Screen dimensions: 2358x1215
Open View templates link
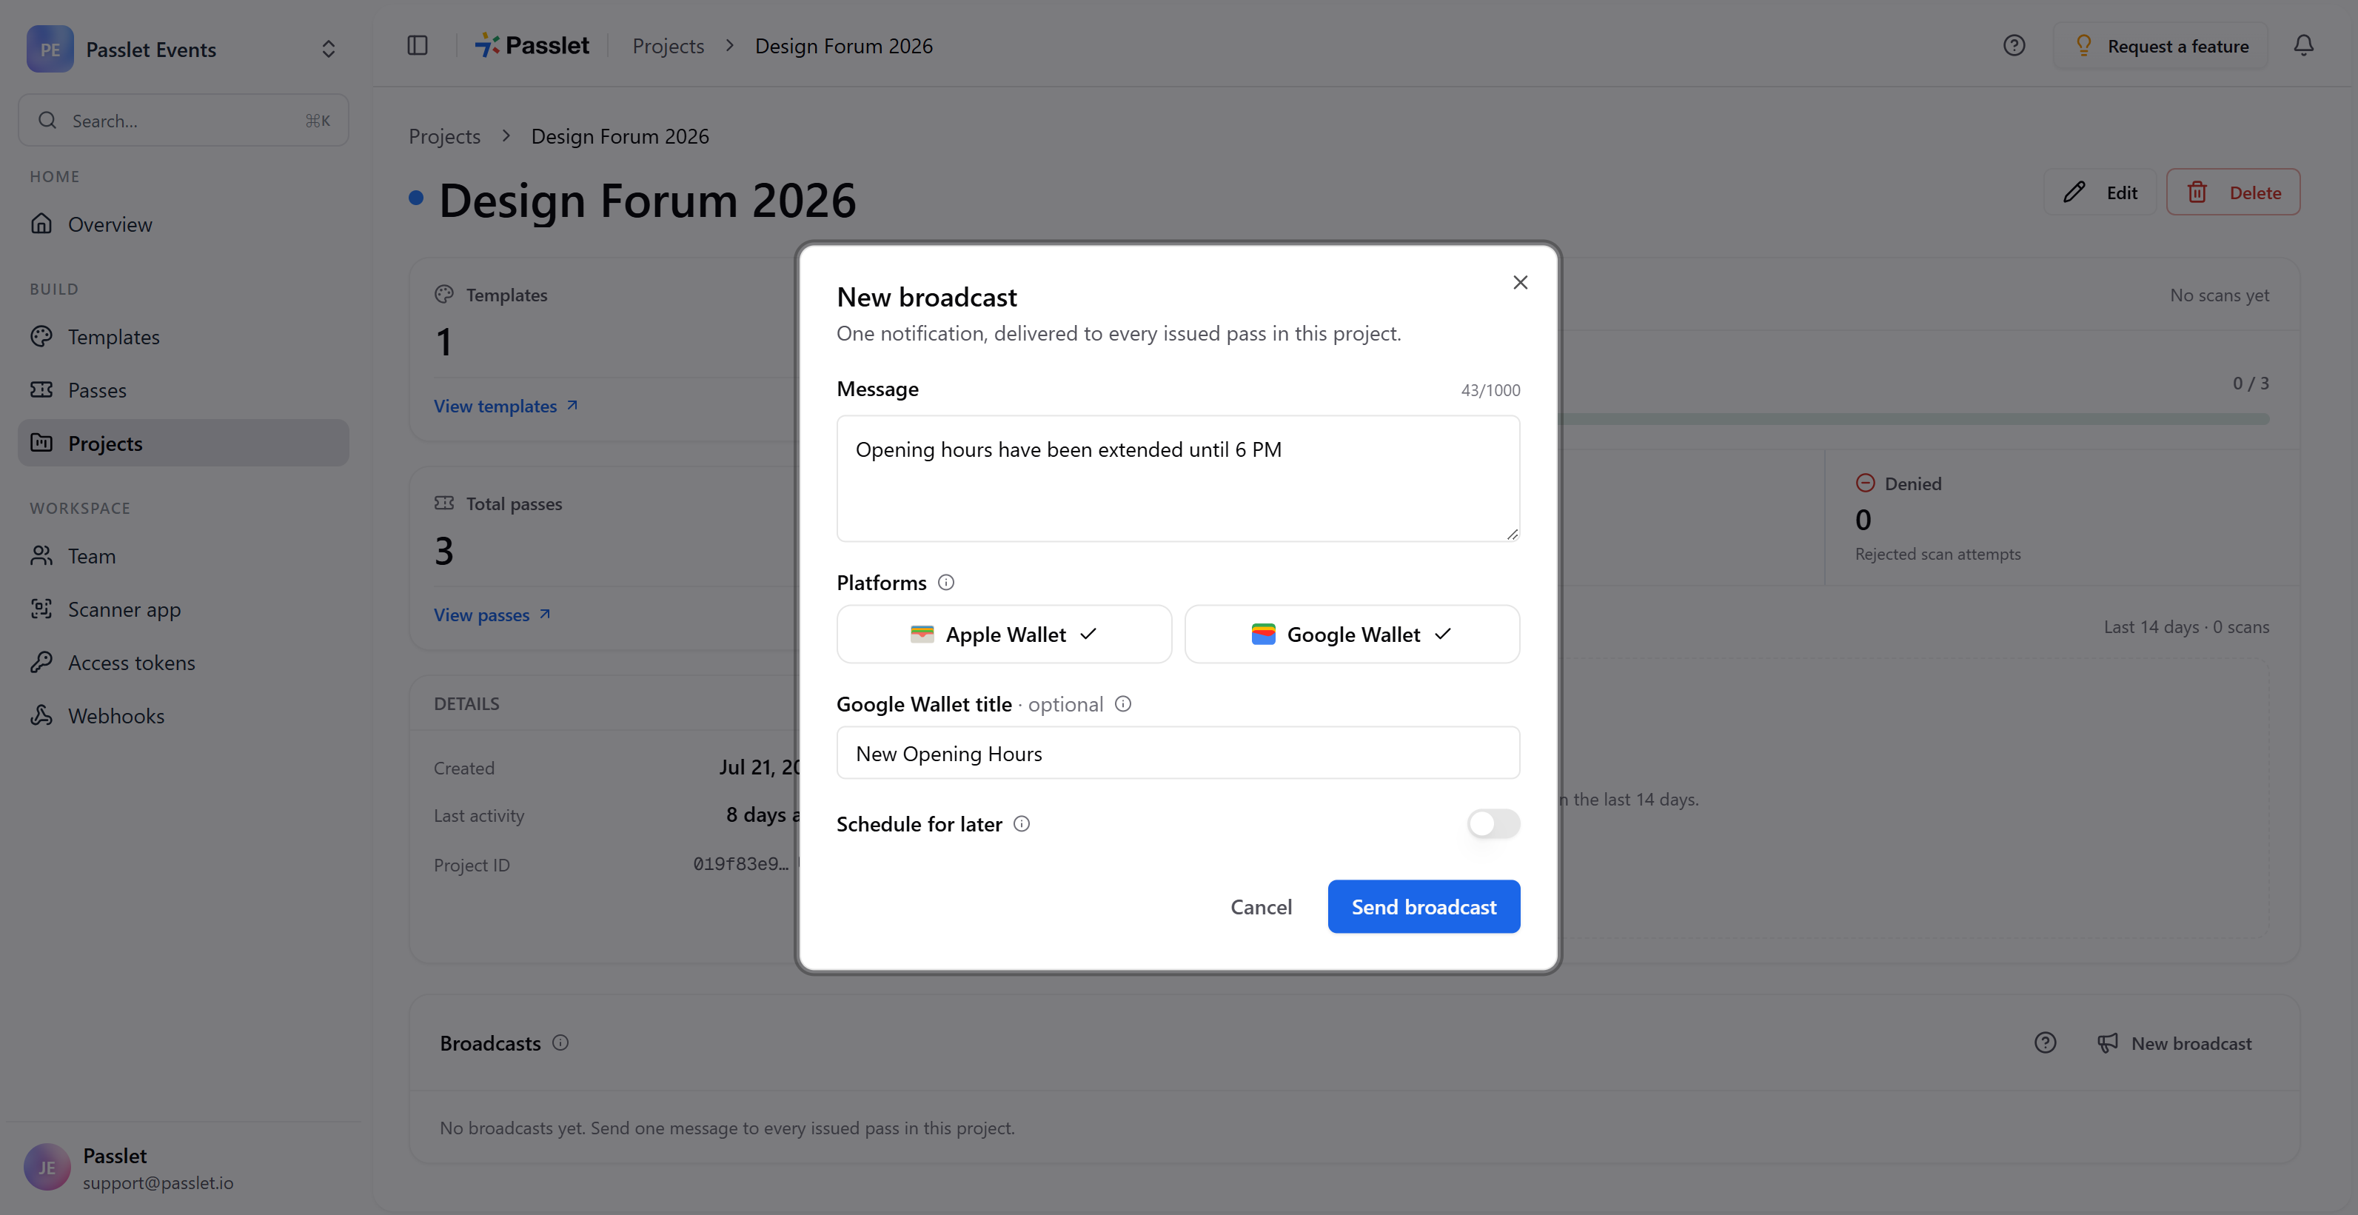tap(505, 405)
